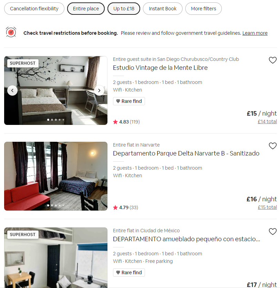Open Cancellation flexibility filter
The height and width of the screenshot is (288, 280).
click(34, 9)
